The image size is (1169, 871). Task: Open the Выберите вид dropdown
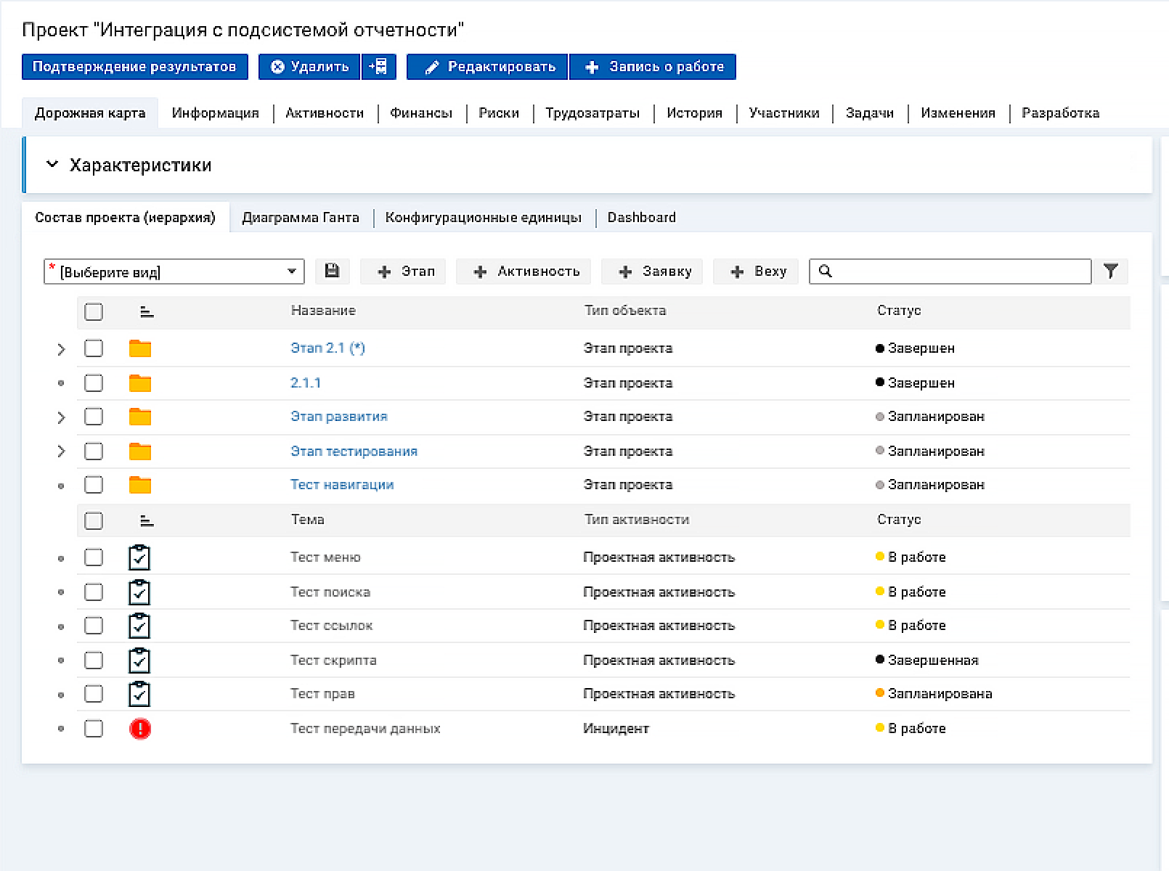click(174, 271)
